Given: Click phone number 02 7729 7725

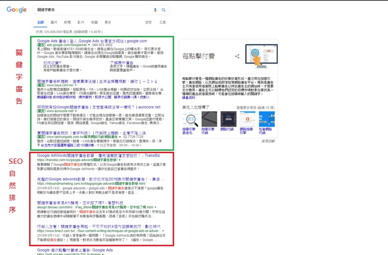Looking at the screenshot, I should pos(133,137).
